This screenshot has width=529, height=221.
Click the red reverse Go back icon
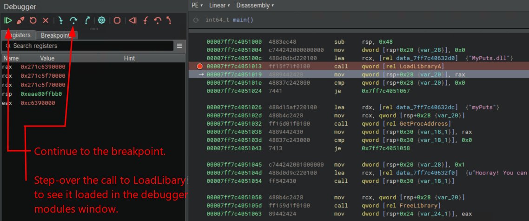pos(133,20)
